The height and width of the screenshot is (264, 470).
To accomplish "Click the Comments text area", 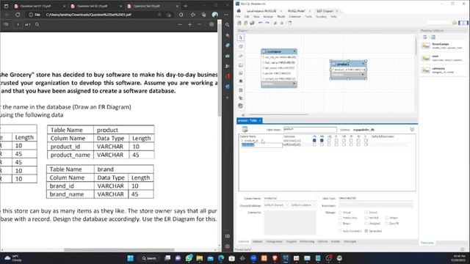I will 290,222.
